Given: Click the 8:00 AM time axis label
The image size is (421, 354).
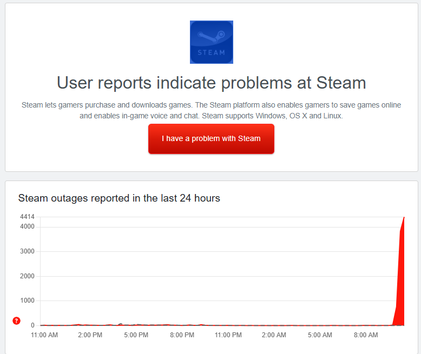Looking at the screenshot, I should [366, 335].
